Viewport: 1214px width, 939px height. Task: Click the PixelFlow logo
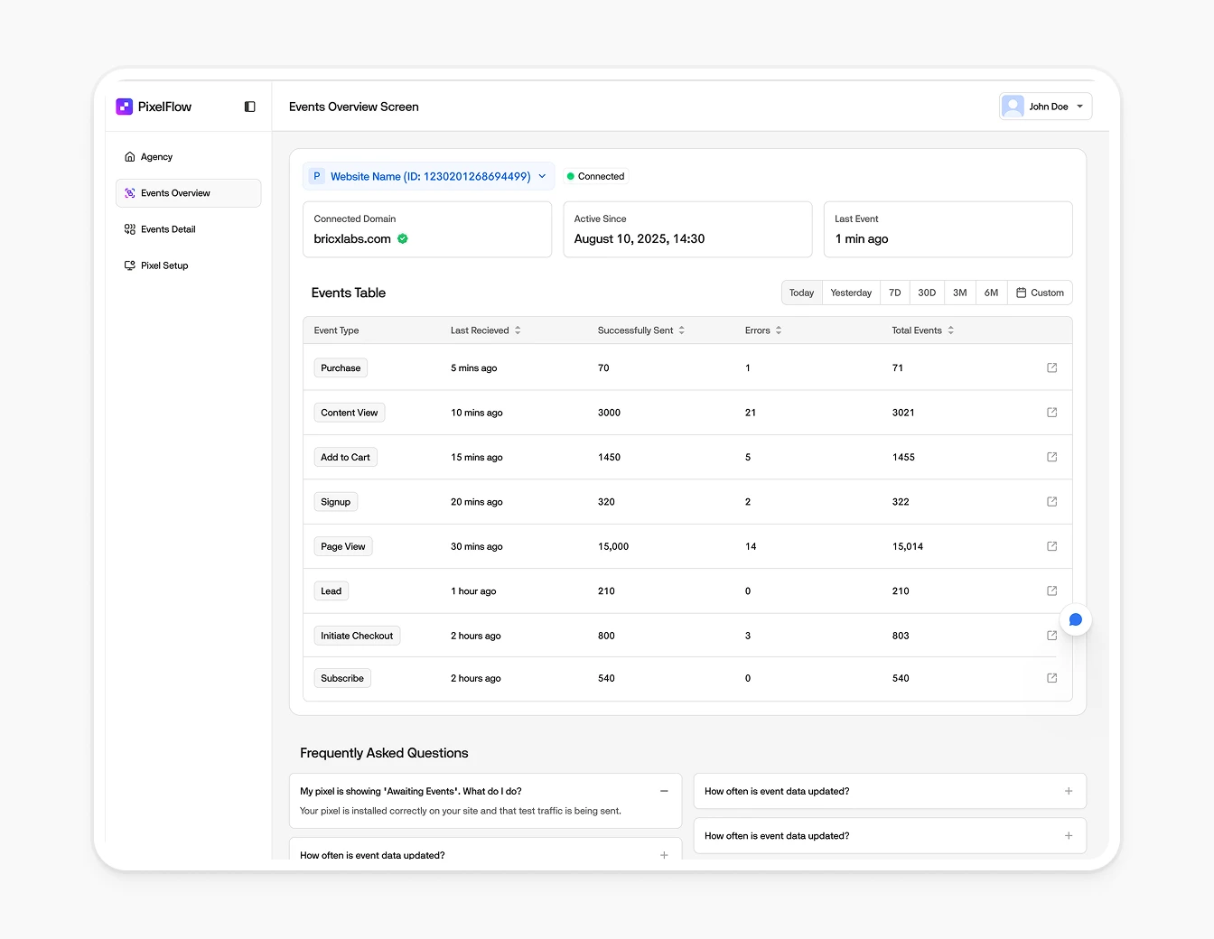point(125,107)
